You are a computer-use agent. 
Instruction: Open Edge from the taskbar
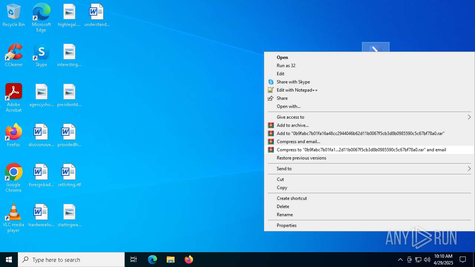153,260
